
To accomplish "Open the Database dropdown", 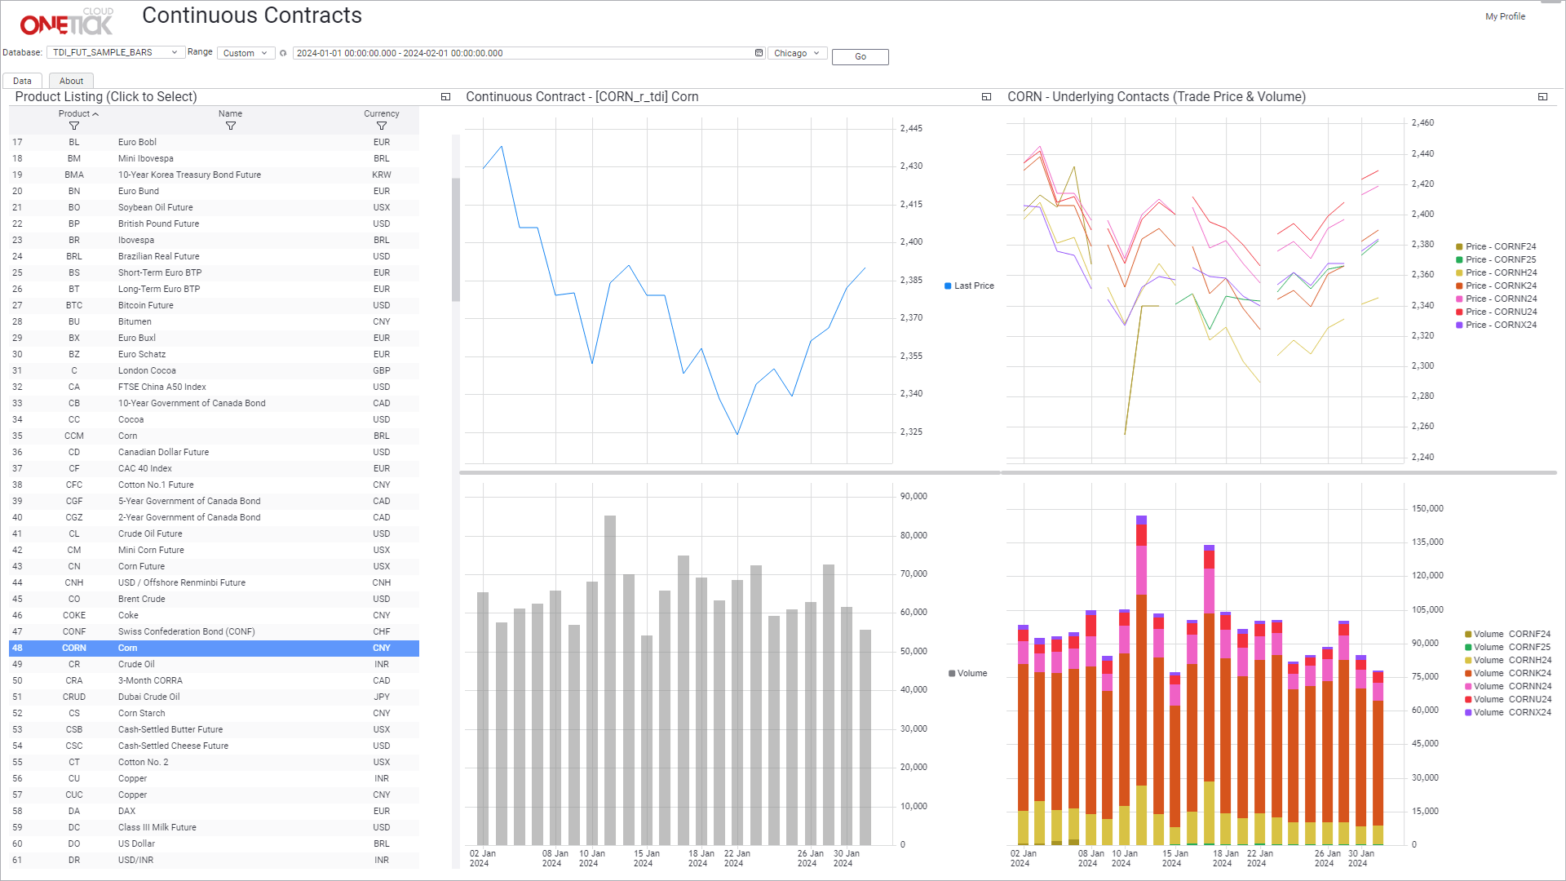I will point(115,53).
